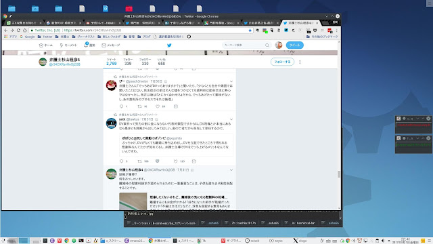Reload the page with refresh icon
This screenshot has height=244, width=433.
18,30
